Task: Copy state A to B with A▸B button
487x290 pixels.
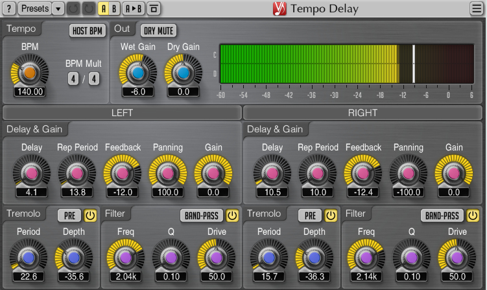Action: point(133,8)
